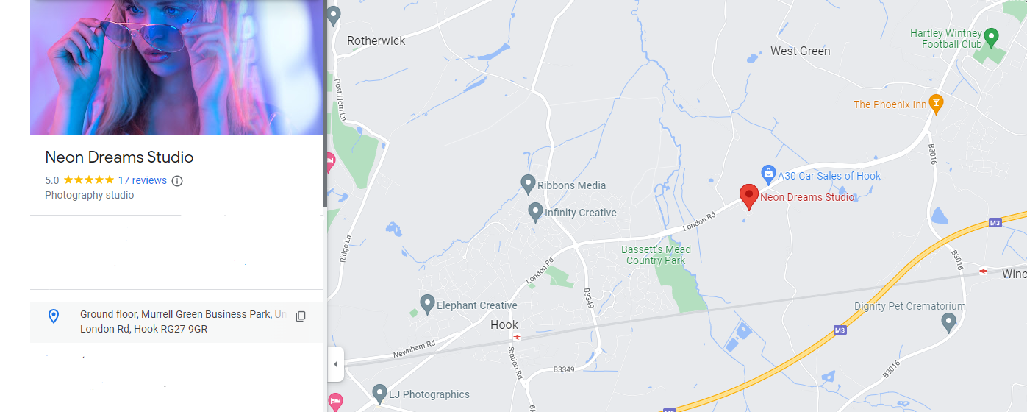Collapse the side panel using arrow tab
Viewport: 1027px width, 412px height.
336,364
